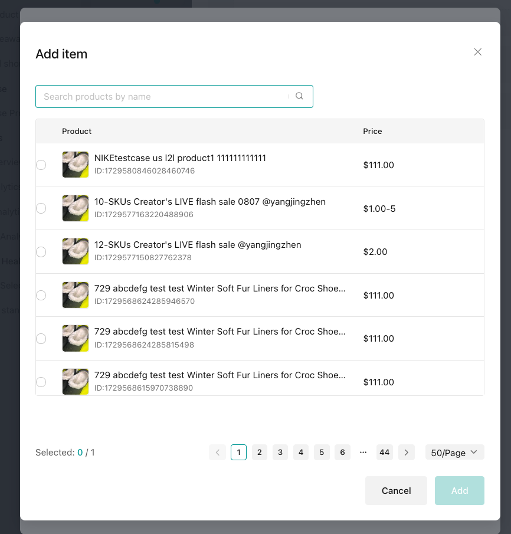Select 12-SKUs Creator's LIVE radio button
Image resolution: width=511 pixels, height=534 pixels.
[41, 252]
